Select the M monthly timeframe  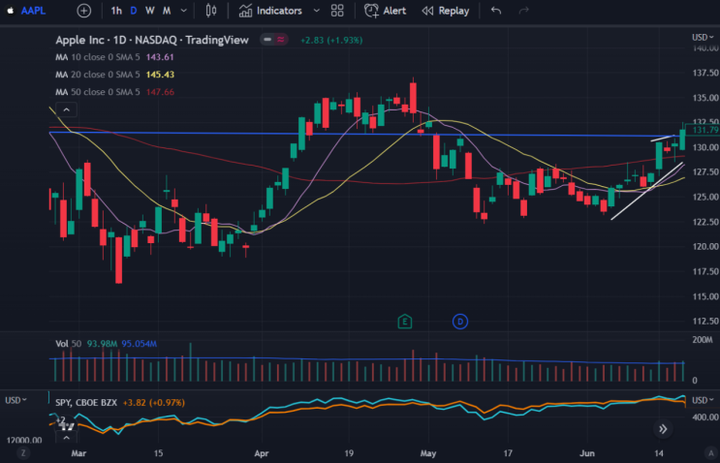pyautogui.click(x=167, y=11)
